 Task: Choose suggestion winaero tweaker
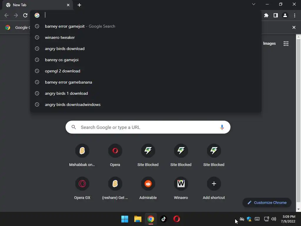(146, 37)
